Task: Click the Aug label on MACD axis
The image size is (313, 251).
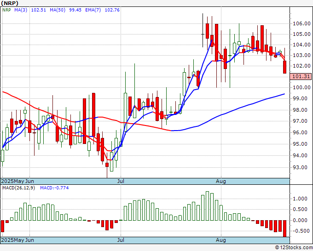Action: [x=221, y=240]
